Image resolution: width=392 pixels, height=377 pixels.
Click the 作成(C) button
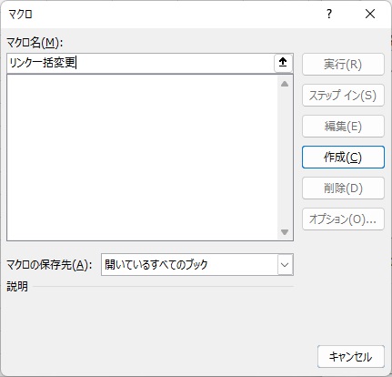click(343, 158)
